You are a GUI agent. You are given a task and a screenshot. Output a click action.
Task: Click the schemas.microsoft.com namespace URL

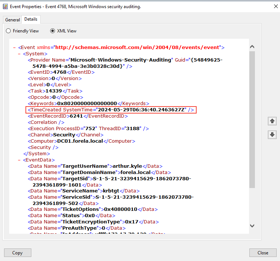tap(137, 48)
